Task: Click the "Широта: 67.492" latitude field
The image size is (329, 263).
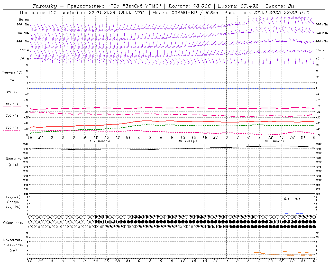Action: point(238,6)
